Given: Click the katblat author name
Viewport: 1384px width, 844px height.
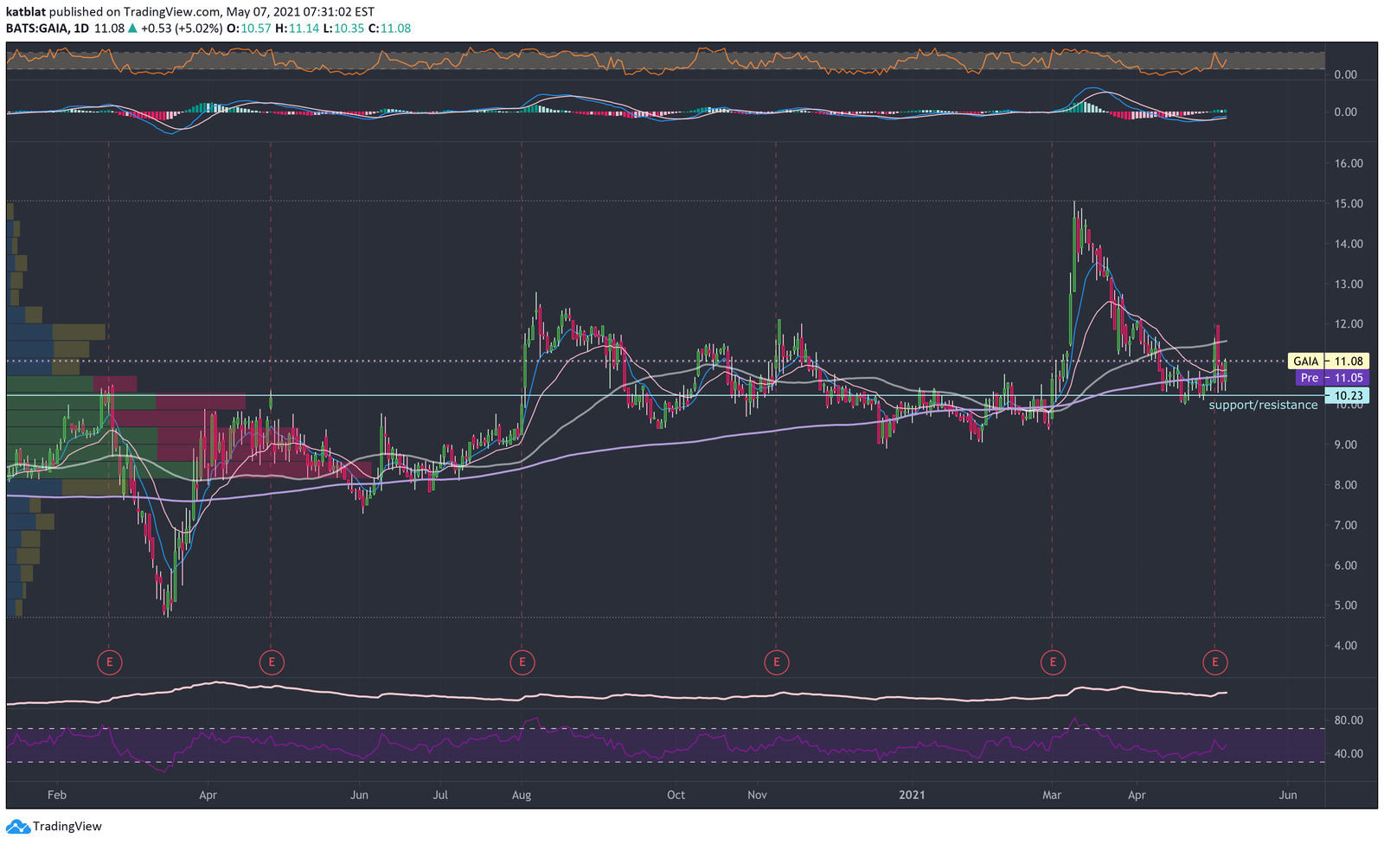Looking at the screenshot, I should click(25, 12).
